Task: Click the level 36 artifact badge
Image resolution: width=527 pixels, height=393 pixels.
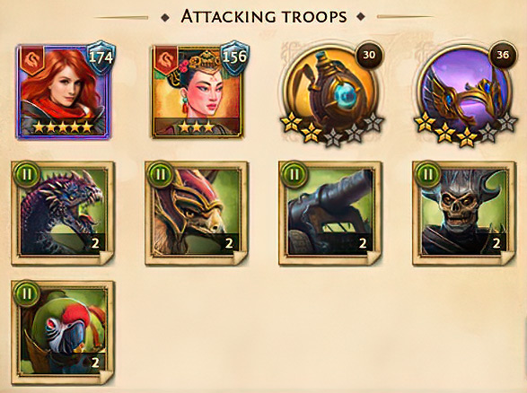Action: coord(503,55)
